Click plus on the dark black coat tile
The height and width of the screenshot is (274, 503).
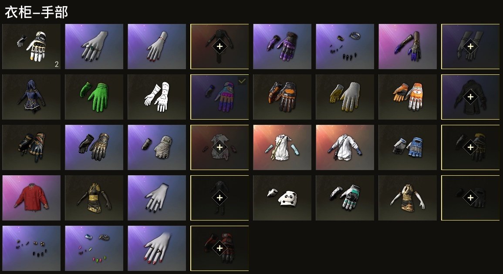pos(470,97)
